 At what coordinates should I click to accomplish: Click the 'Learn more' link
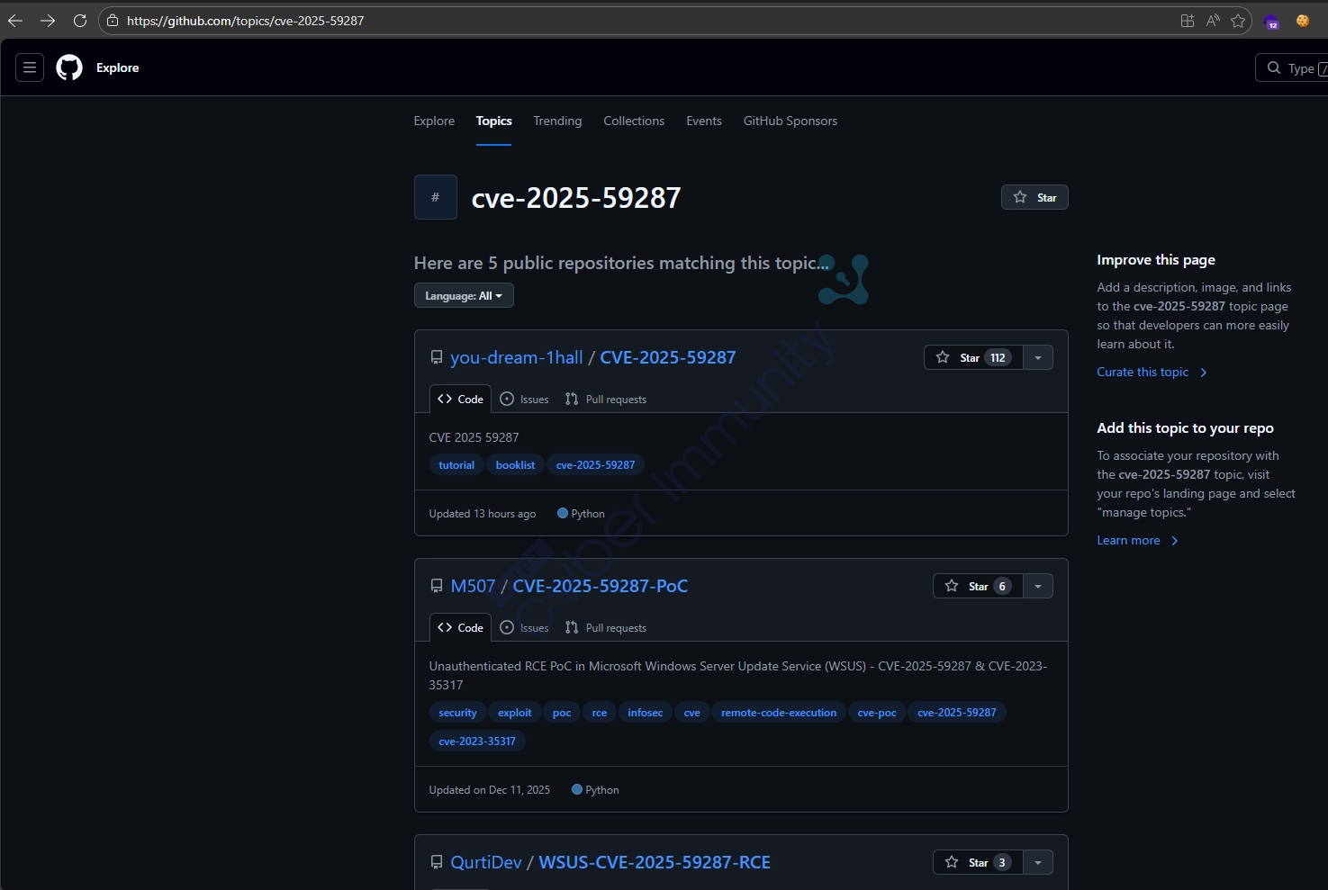point(1137,540)
